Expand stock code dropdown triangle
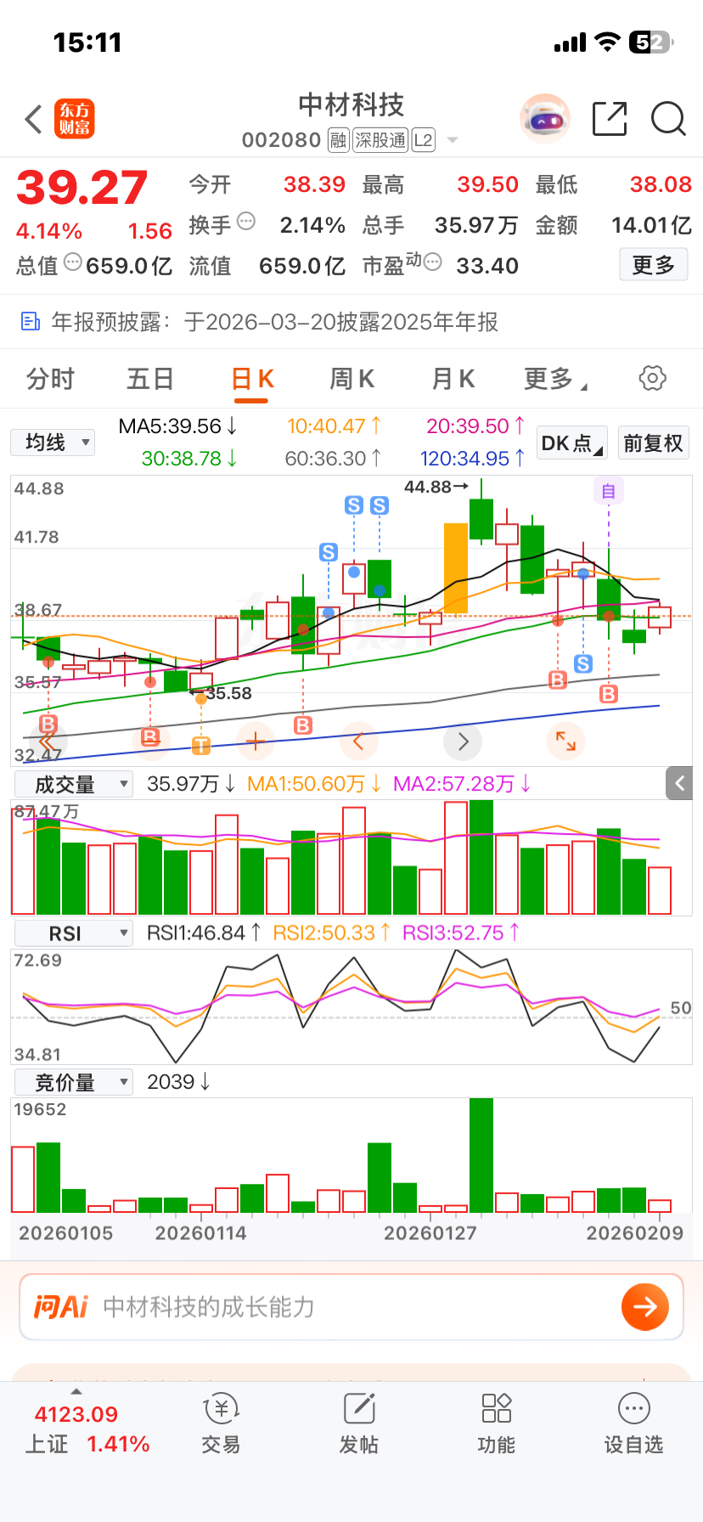The width and height of the screenshot is (703, 1522). click(x=452, y=140)
